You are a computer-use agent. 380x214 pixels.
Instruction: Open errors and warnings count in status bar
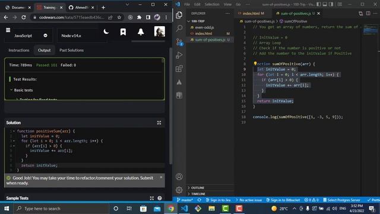click(312, 200)
